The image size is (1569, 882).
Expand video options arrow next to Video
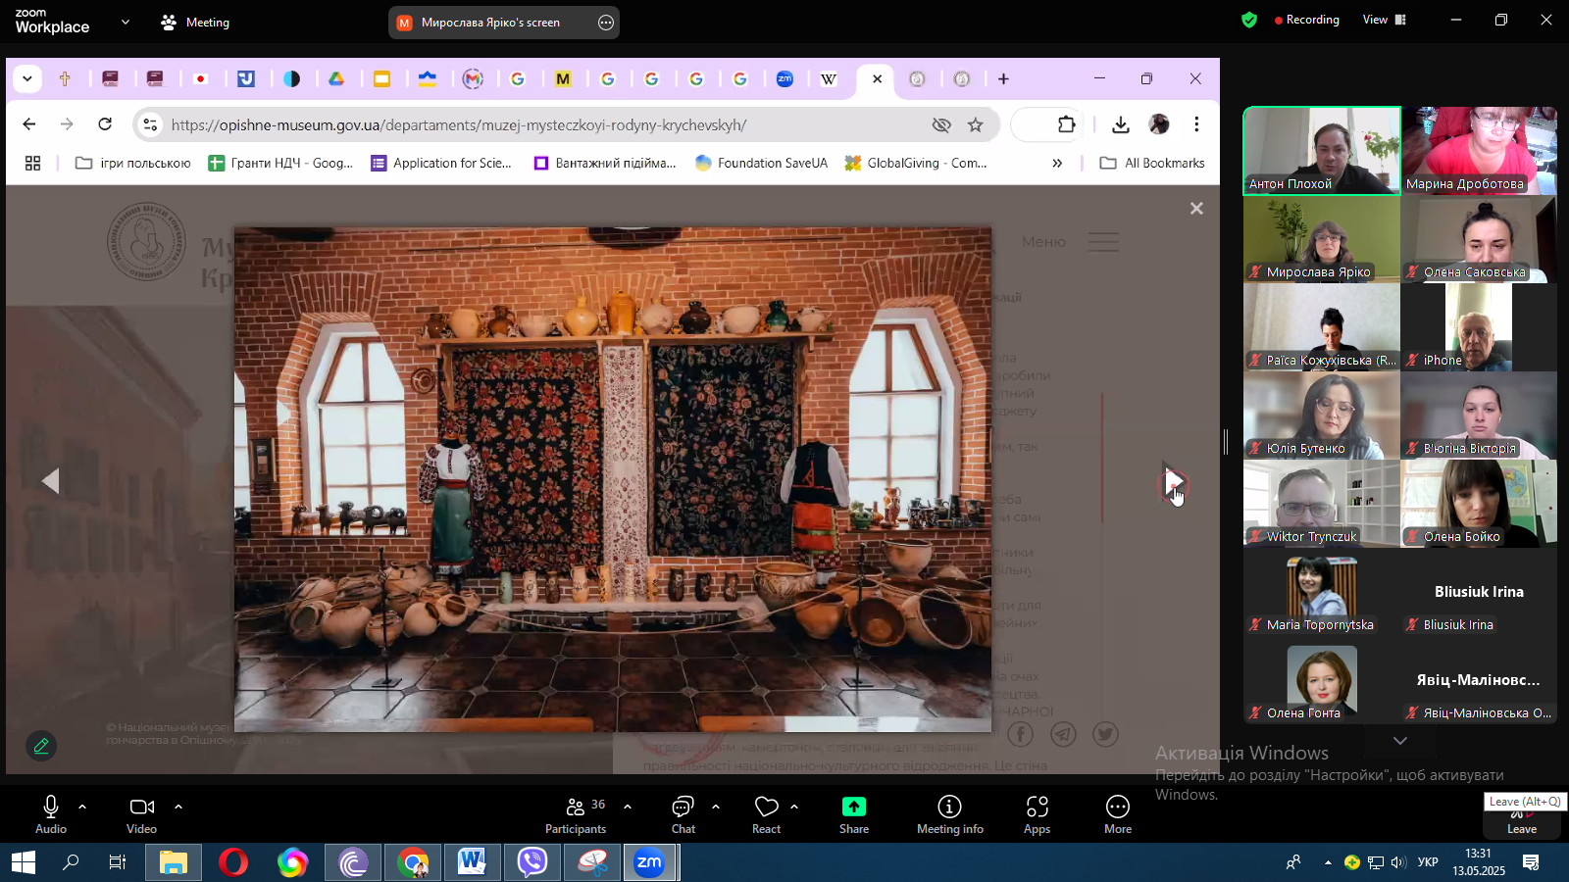pos(178,807)
